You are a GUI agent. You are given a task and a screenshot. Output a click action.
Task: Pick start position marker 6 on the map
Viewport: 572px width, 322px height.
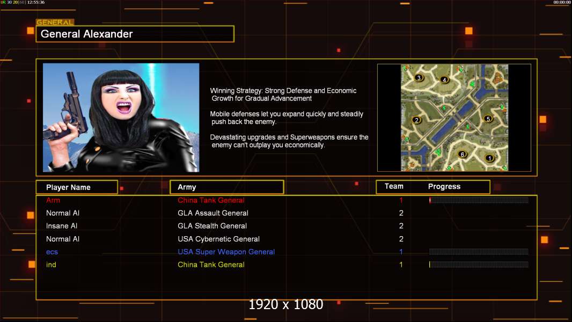coord(462,154)
